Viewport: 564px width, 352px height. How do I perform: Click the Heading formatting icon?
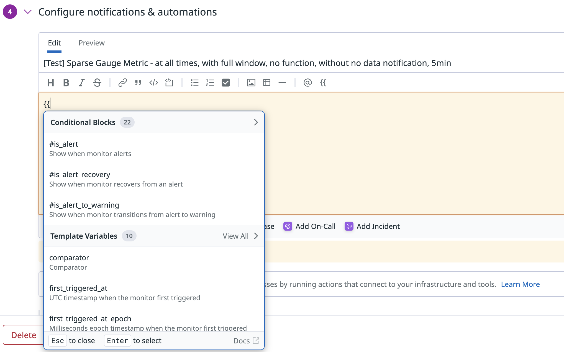(50, 83)
